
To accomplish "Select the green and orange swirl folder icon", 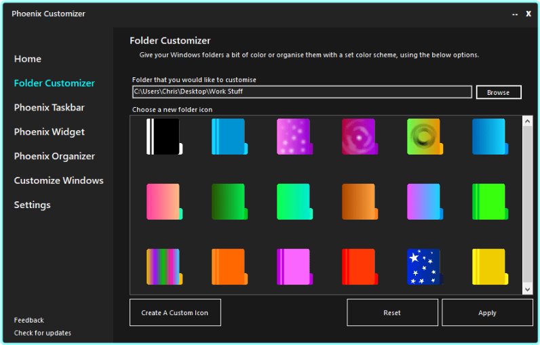I will [x=424, y=136].
